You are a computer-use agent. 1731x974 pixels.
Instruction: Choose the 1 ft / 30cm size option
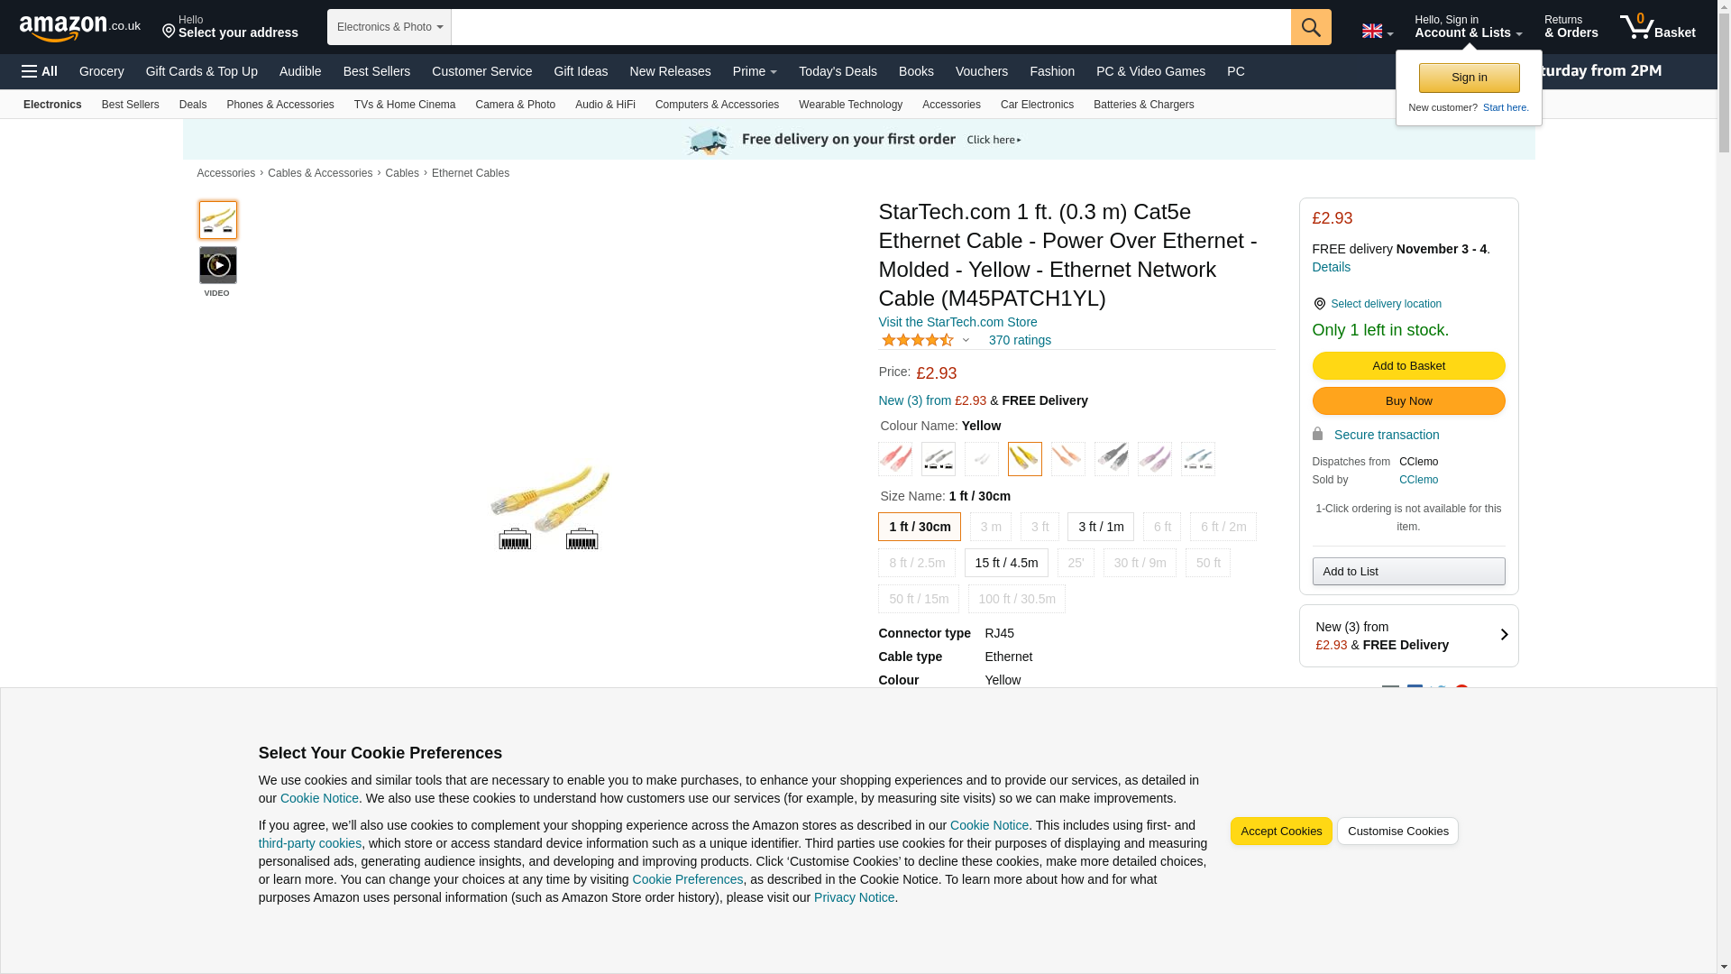coord(919,527)
